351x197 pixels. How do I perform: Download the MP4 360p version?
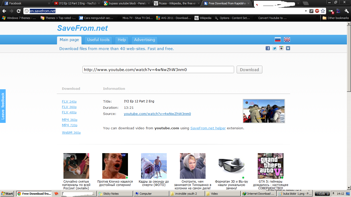coord(70,120)
